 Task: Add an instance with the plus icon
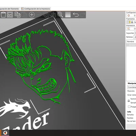click(x=32, y=15)
